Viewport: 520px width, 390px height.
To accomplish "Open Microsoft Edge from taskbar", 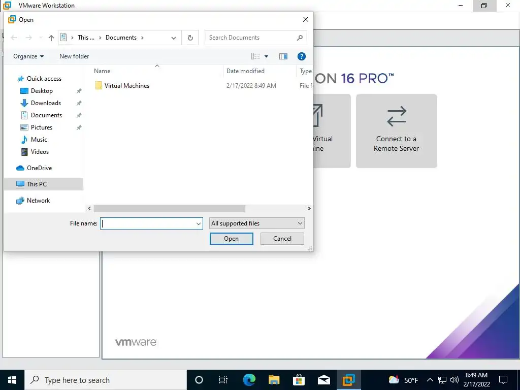I will 249,380.
